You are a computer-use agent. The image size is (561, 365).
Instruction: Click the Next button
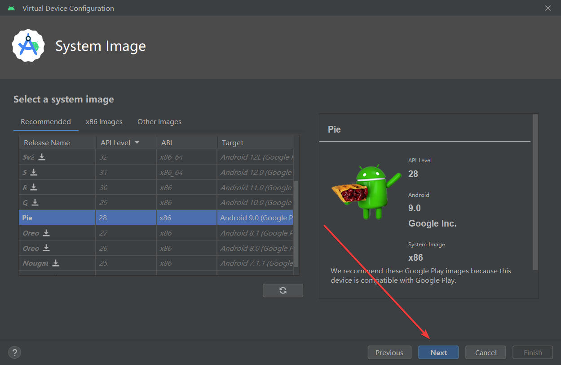438,352
